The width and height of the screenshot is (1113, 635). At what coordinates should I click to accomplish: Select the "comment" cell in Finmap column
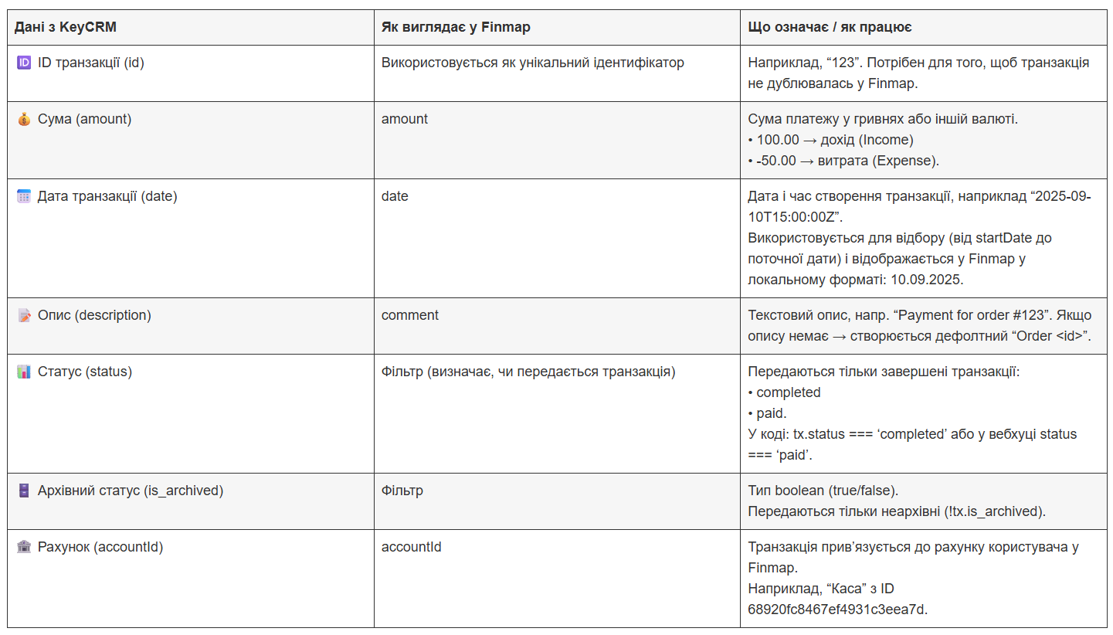pos(410,315)
